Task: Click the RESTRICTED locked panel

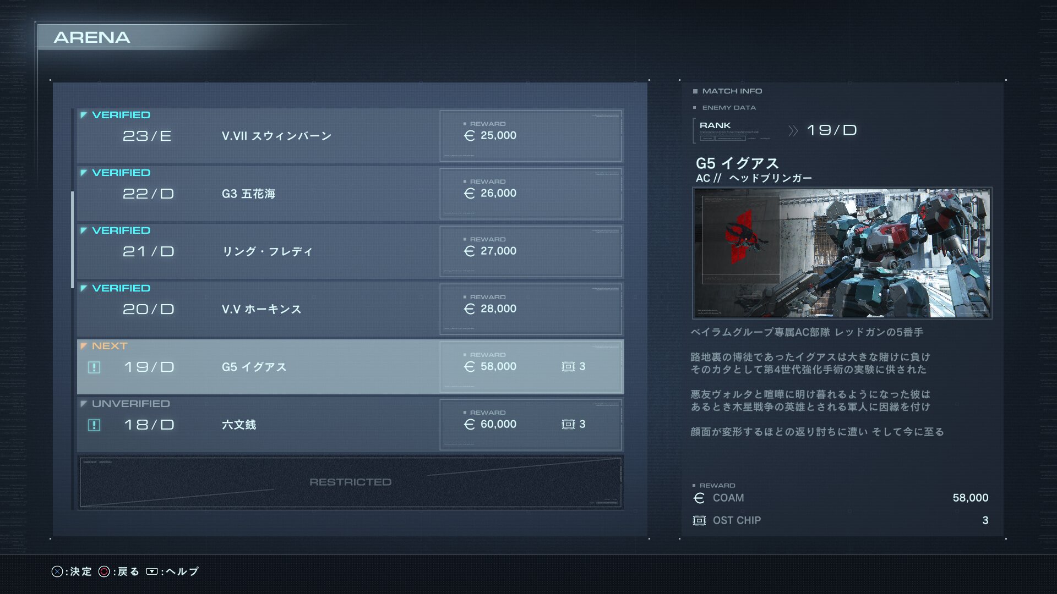Action: point(350,482)
